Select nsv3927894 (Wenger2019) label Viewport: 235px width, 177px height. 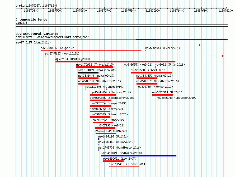pyautogui.click(x=155, y=87)
